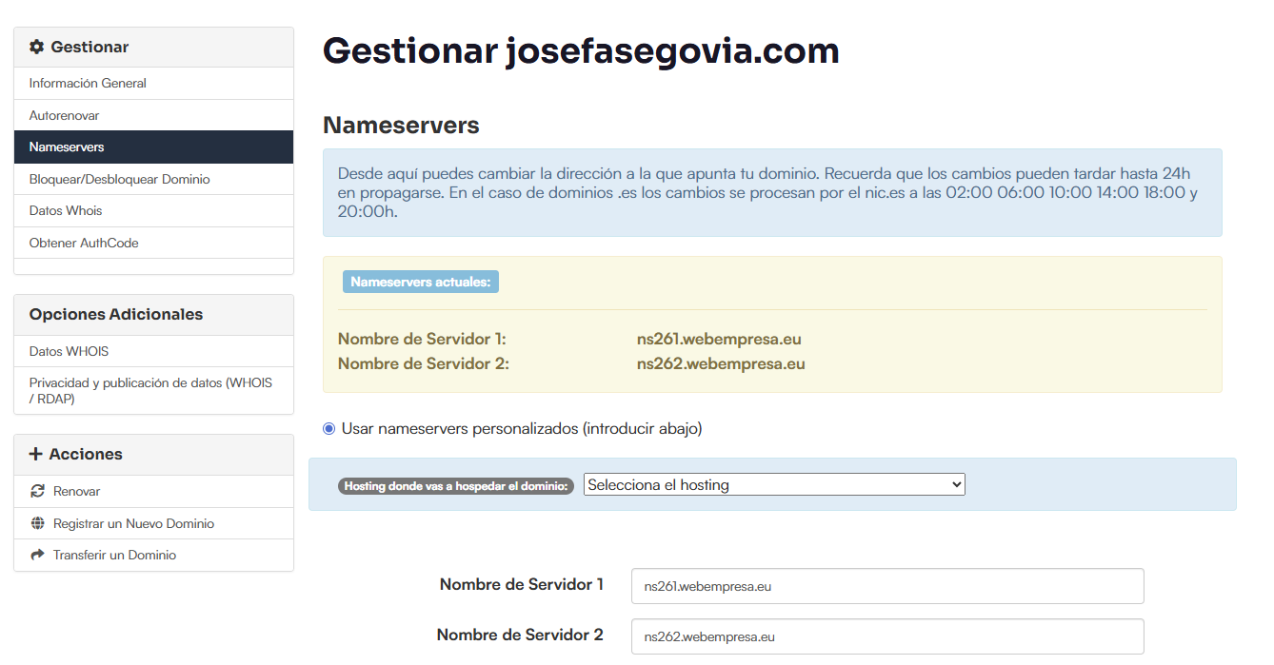Click Registrar un Nuevo Dominio
The height and width of the screenshot is (665, 1274).
(133, 523)
